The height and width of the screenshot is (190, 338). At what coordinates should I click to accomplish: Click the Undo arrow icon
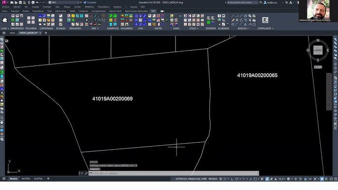coord(37,2)
